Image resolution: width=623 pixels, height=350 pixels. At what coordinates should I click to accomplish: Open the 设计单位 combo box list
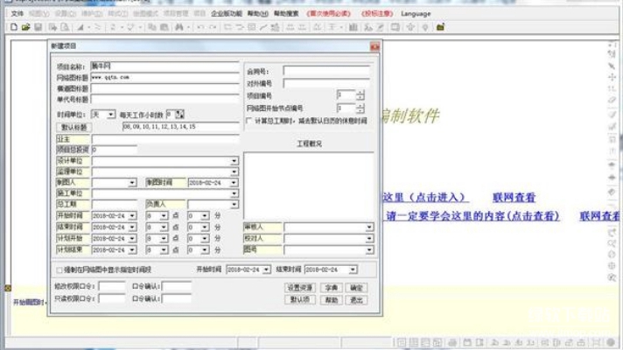click(x=234, y=161)
